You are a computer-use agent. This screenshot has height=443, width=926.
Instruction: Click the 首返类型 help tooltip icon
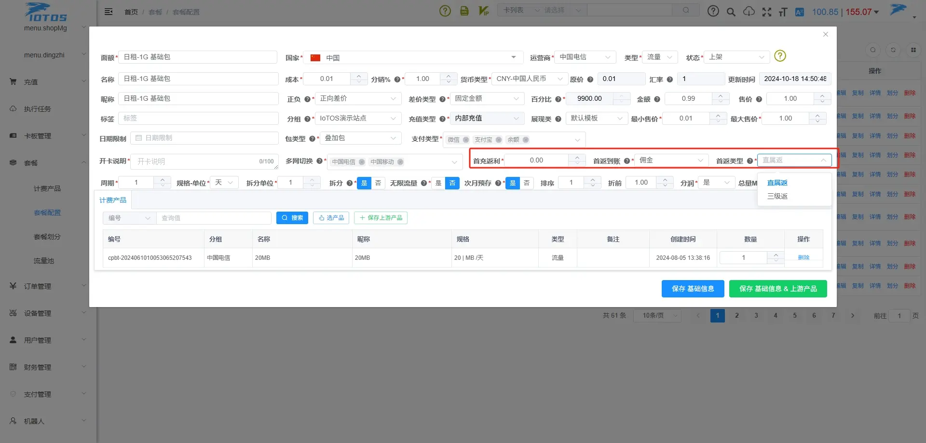(x=749, y=161)
